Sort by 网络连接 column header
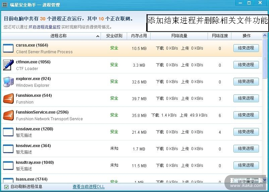Screen dimensions: 269x192 point(220,36)
